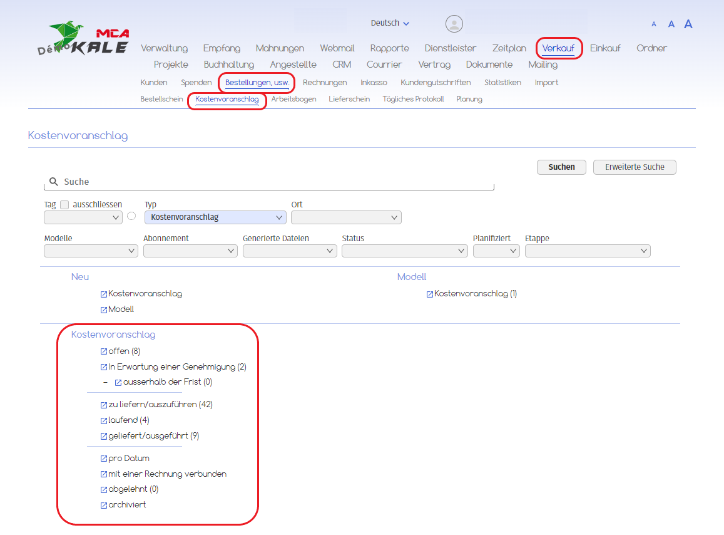
Task: Click the user profile avatar icon
Action: 454,24
